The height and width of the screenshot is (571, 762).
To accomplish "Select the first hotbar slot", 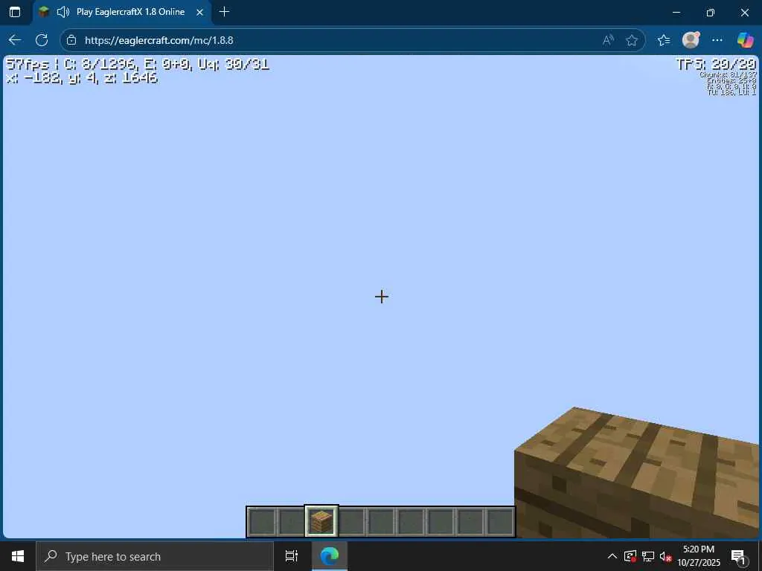I will click(262, 522).
